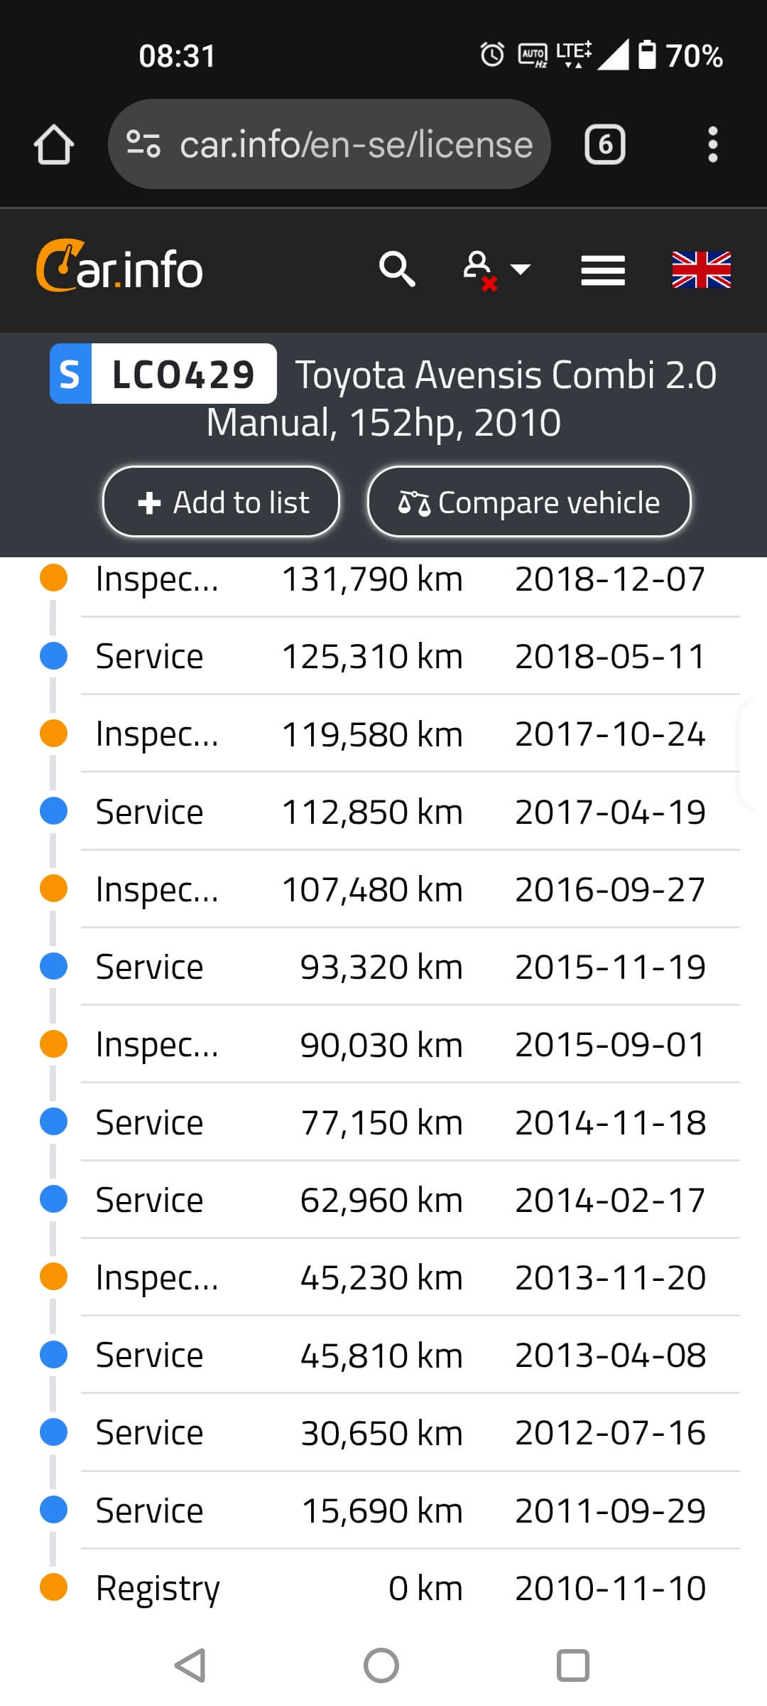The height and width of the screenshot is (1706, 767).
Task: Tap the Android recent apps square
Action: pos(572,1665)
